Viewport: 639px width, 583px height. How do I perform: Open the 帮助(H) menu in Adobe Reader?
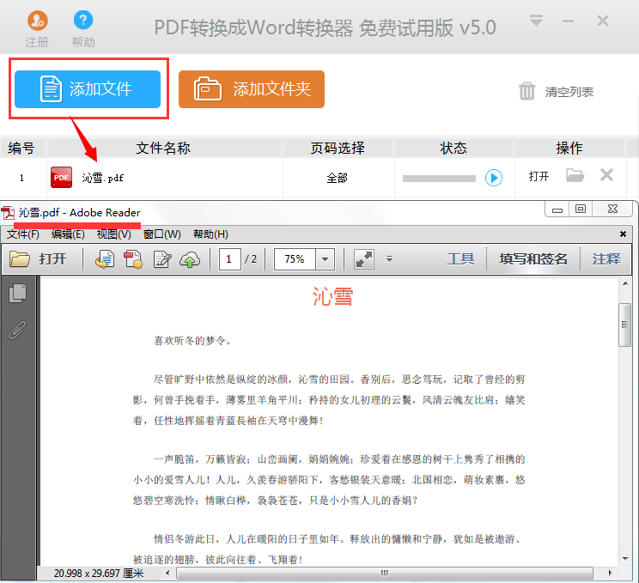point(210,234)
